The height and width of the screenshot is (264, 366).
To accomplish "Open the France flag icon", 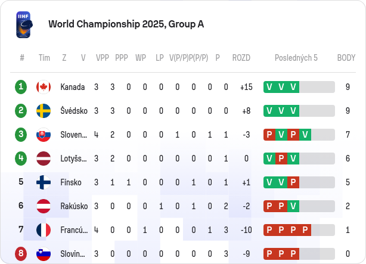I will [44, 230].
